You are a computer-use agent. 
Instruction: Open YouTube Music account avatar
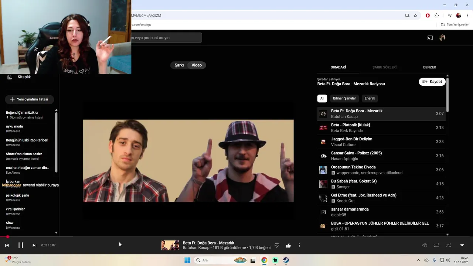[x=442, y=38]
